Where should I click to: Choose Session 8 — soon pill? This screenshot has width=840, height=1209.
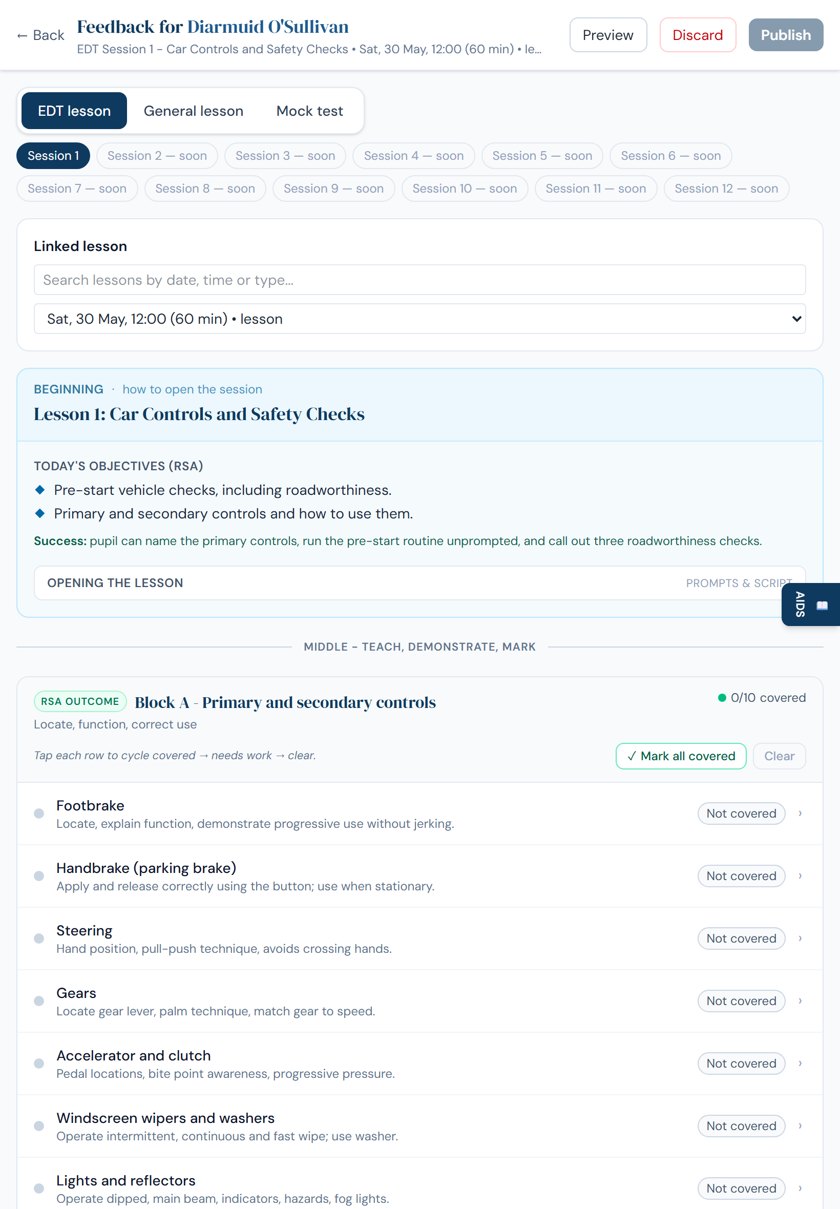[205, 189]
